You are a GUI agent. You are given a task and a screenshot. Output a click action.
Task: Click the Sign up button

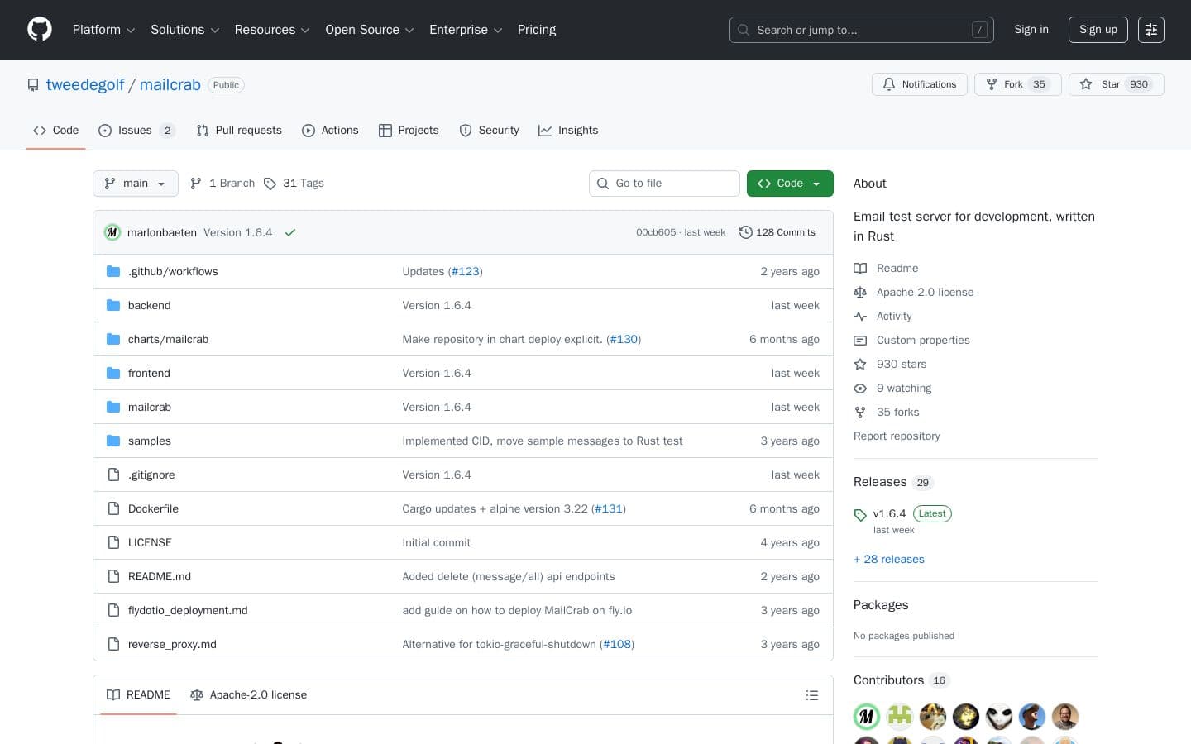point(1098,30)
